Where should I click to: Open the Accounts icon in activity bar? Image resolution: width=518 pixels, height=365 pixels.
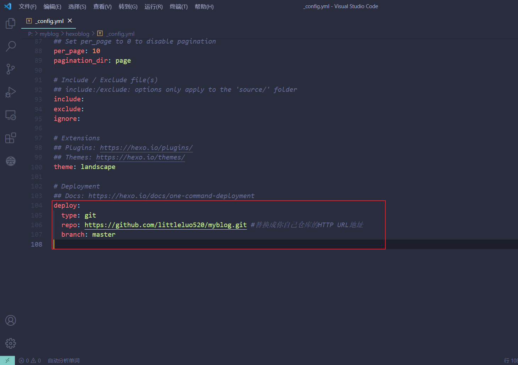[11, 320]
